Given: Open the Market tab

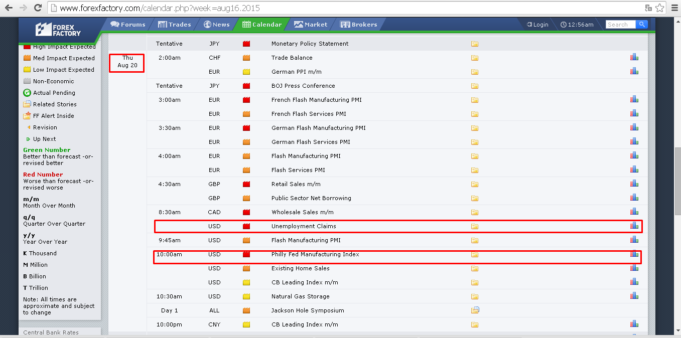Looking at the screenshot, I should pyautogui.click(x=311, y=24).
